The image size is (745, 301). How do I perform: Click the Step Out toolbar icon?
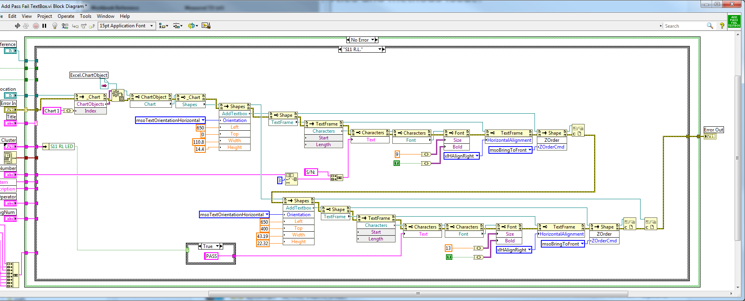(92, 26)
